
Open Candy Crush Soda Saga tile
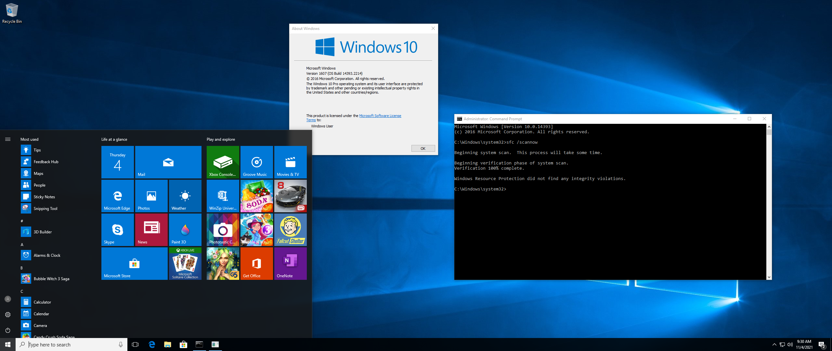pyautogui.click(x=257, y=196)
